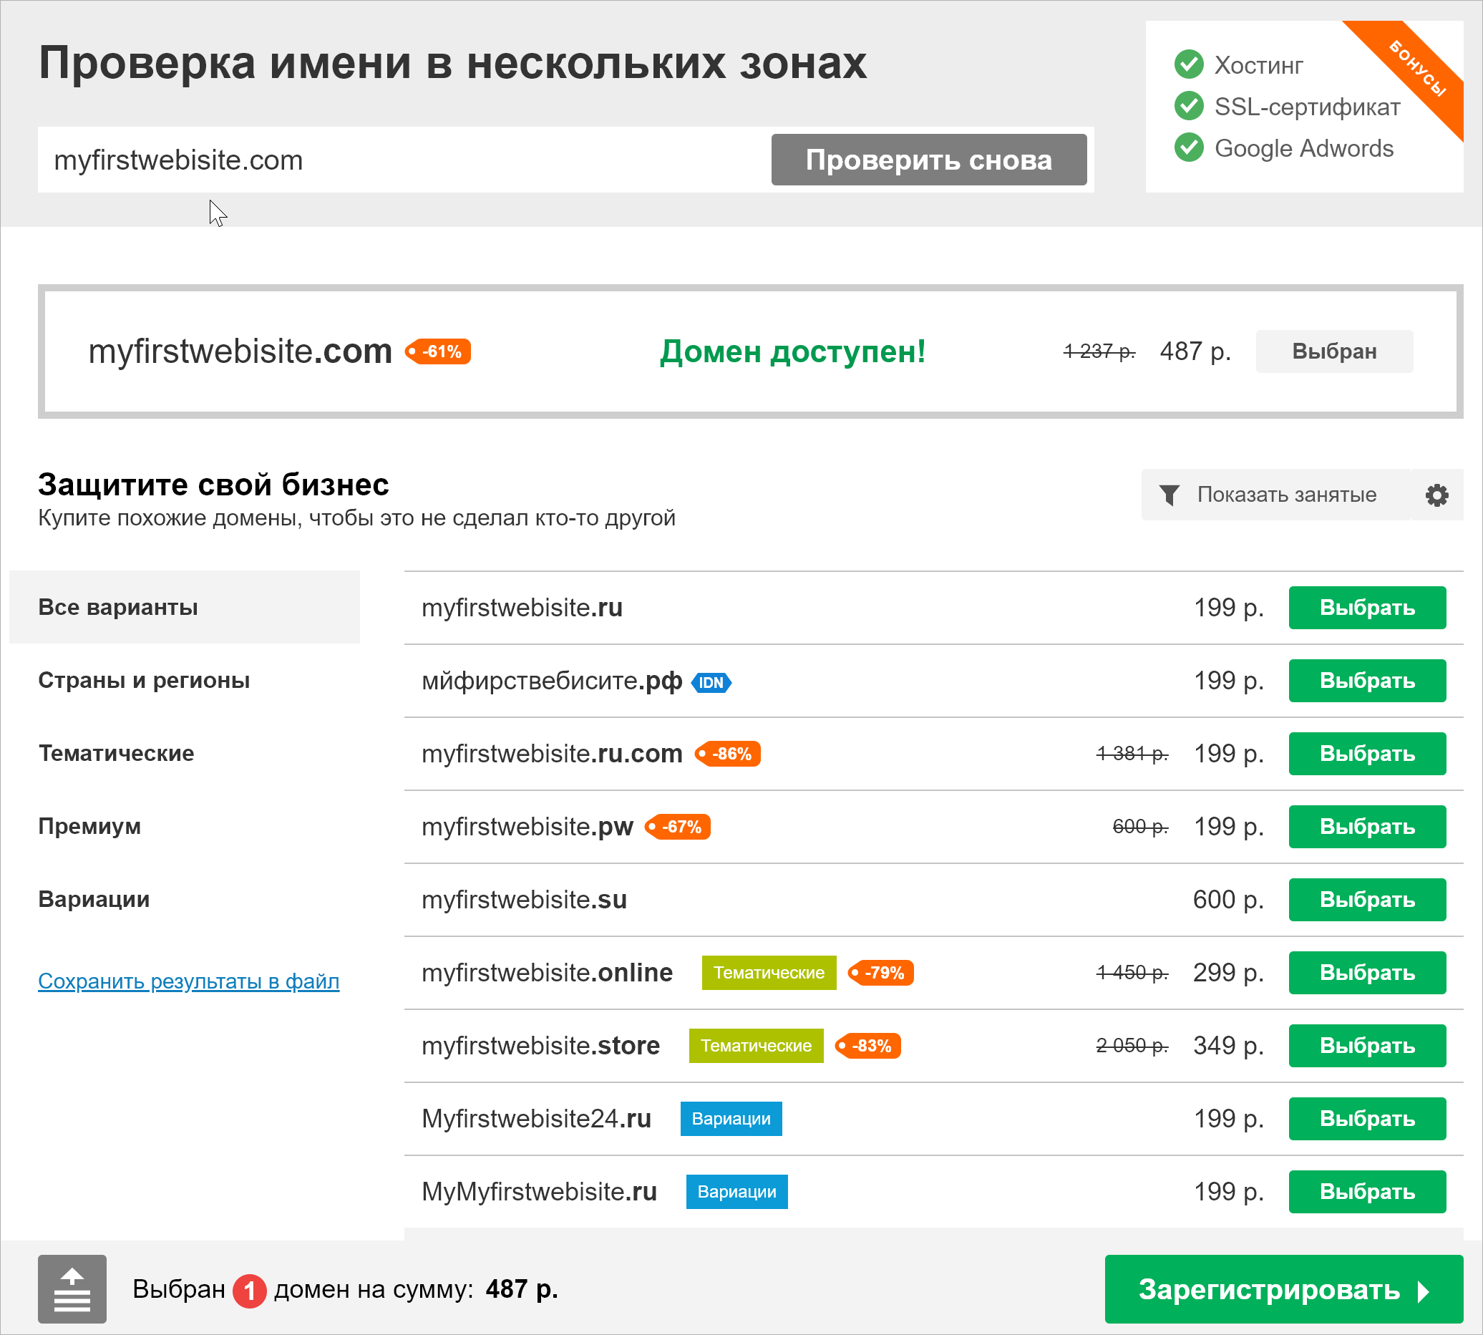Open the Страны и регионы category
Viewport: 1483px width, 1335px height.
click(144, 680)
